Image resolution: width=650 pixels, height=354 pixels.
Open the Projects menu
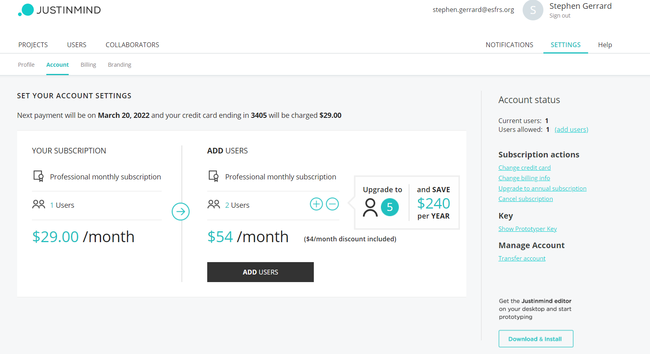click(33, 45)
